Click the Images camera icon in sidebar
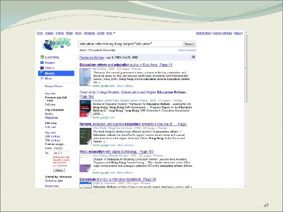The image size is (283, 212). click(42, 62)
